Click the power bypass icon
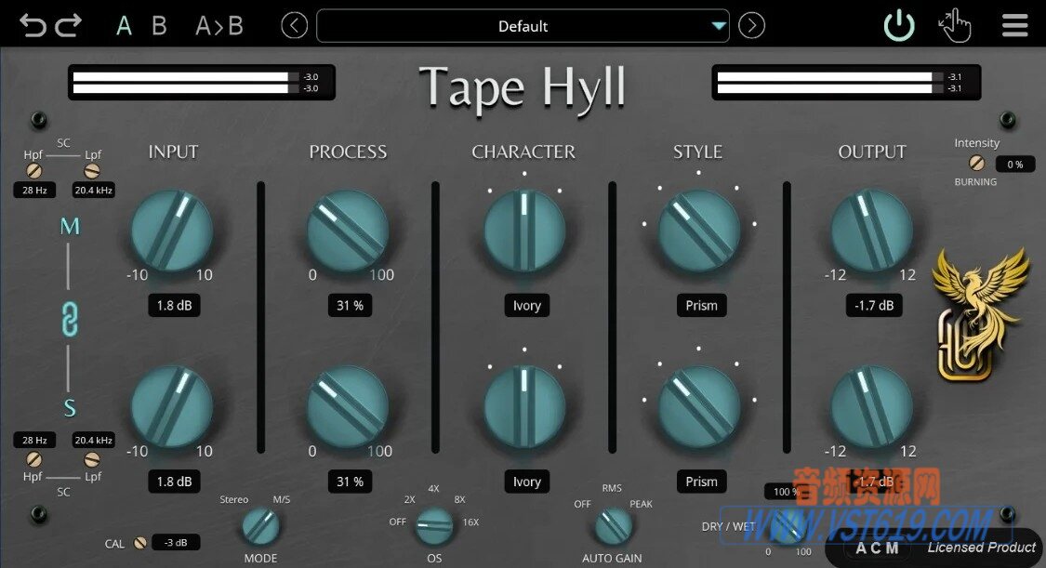1046x568 pixels. click(897, 25)
